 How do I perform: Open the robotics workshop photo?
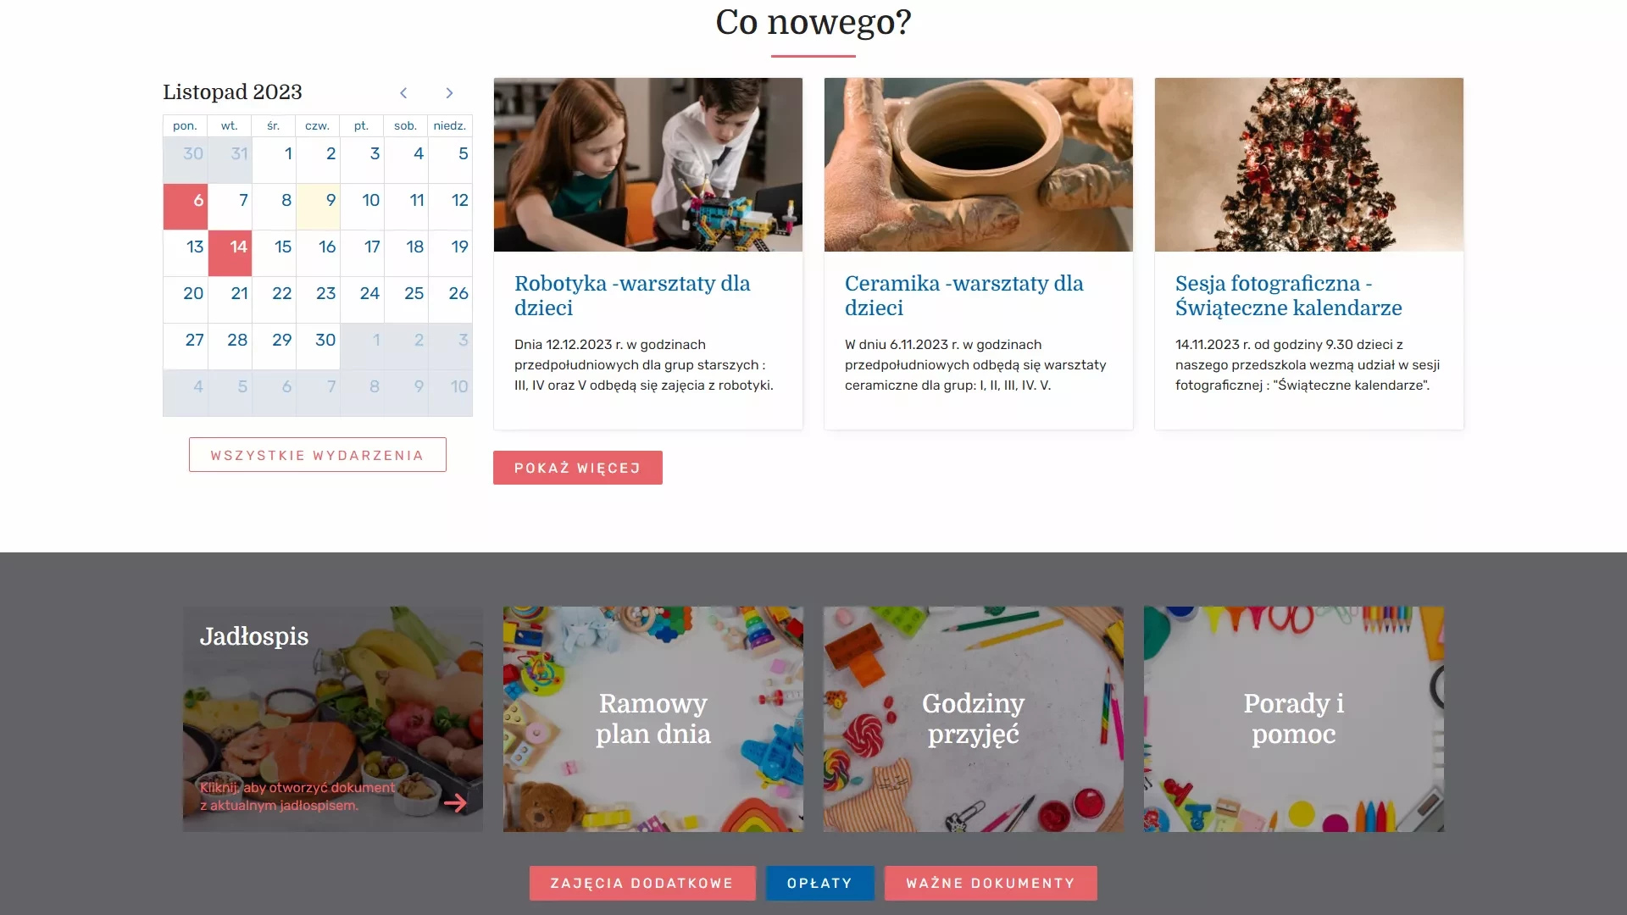pyautogui.click(x=648, y=164)
